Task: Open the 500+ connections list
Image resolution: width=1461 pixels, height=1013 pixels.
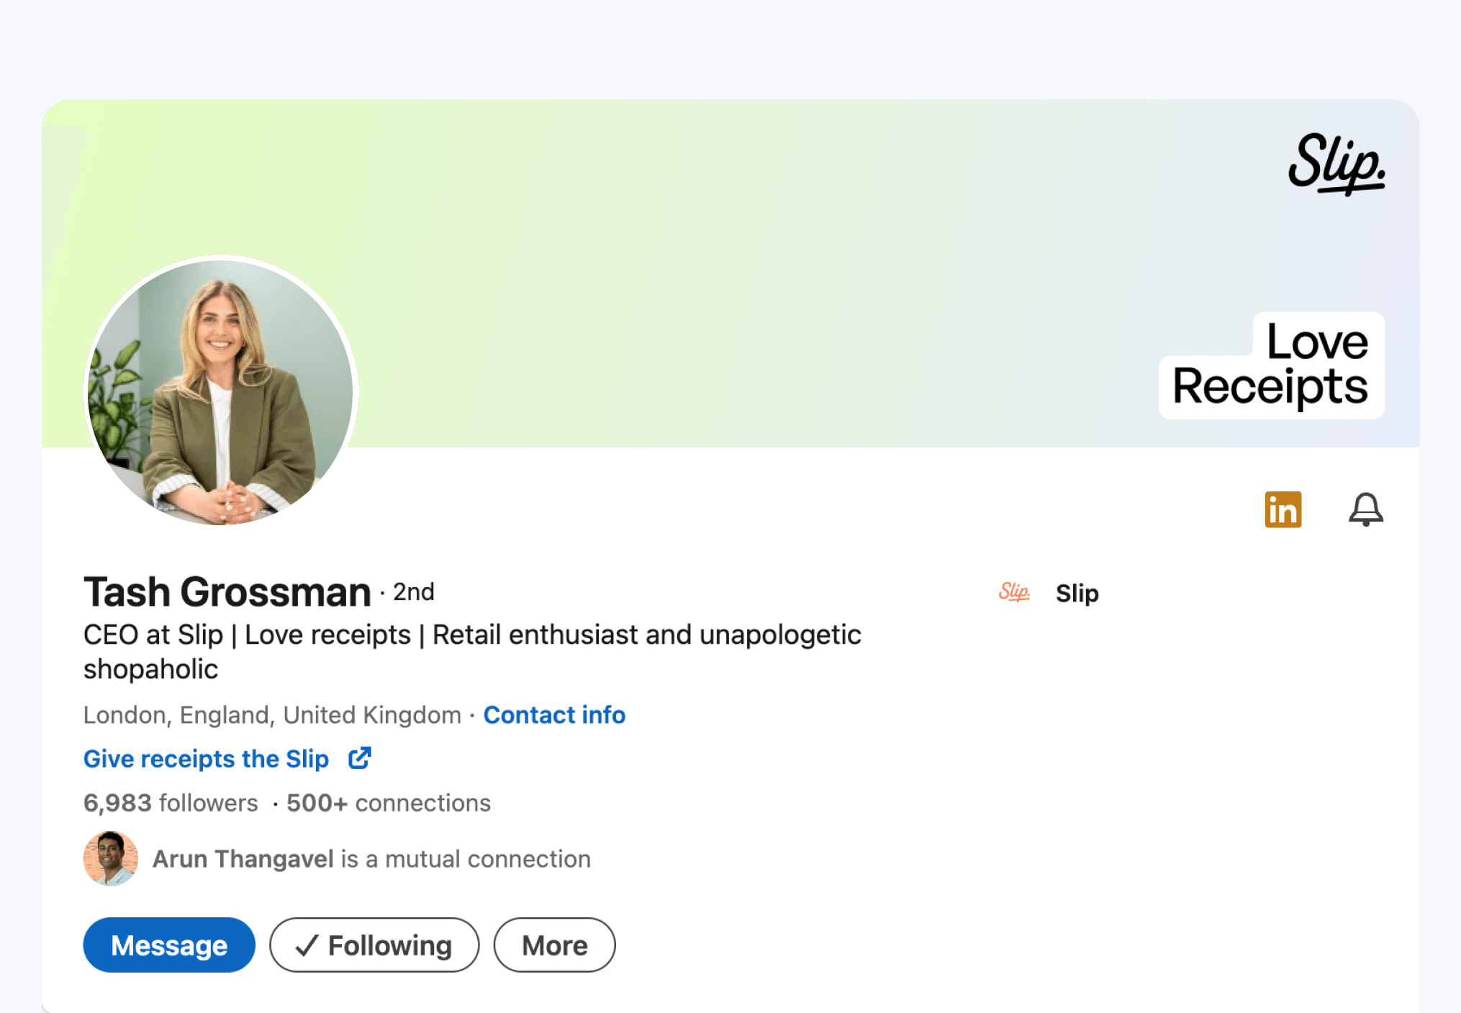Action: [389, 803]
